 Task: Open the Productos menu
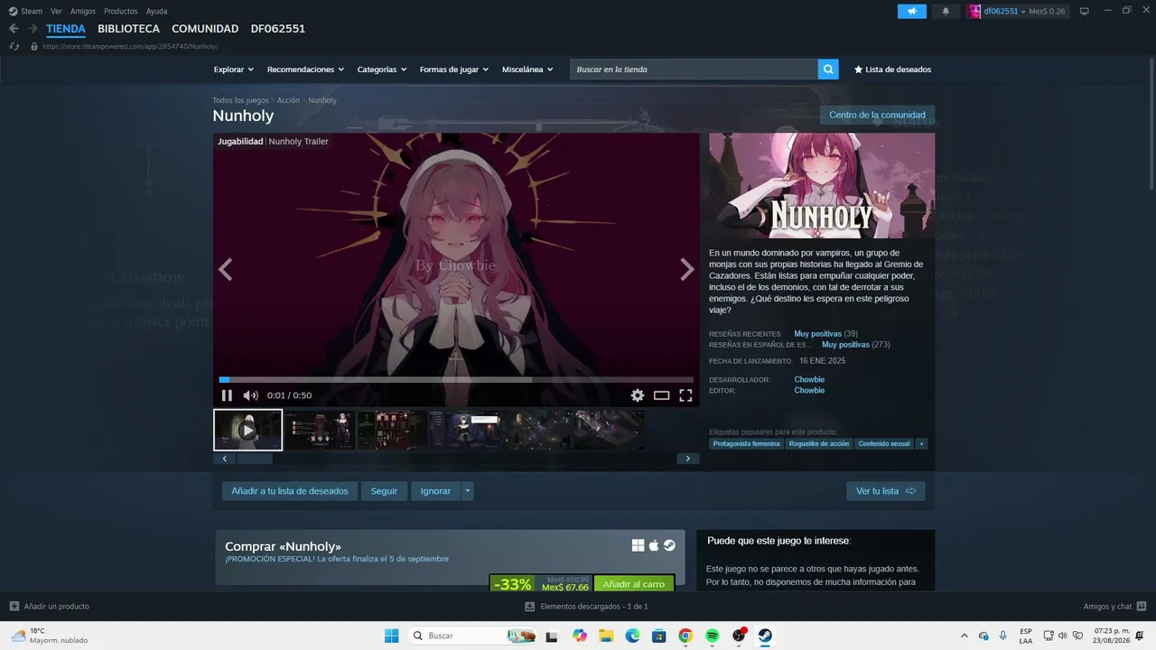[x=121, y=11]
